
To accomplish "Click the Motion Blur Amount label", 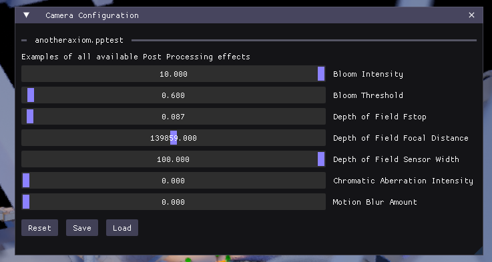I will (x=375, y=202).
